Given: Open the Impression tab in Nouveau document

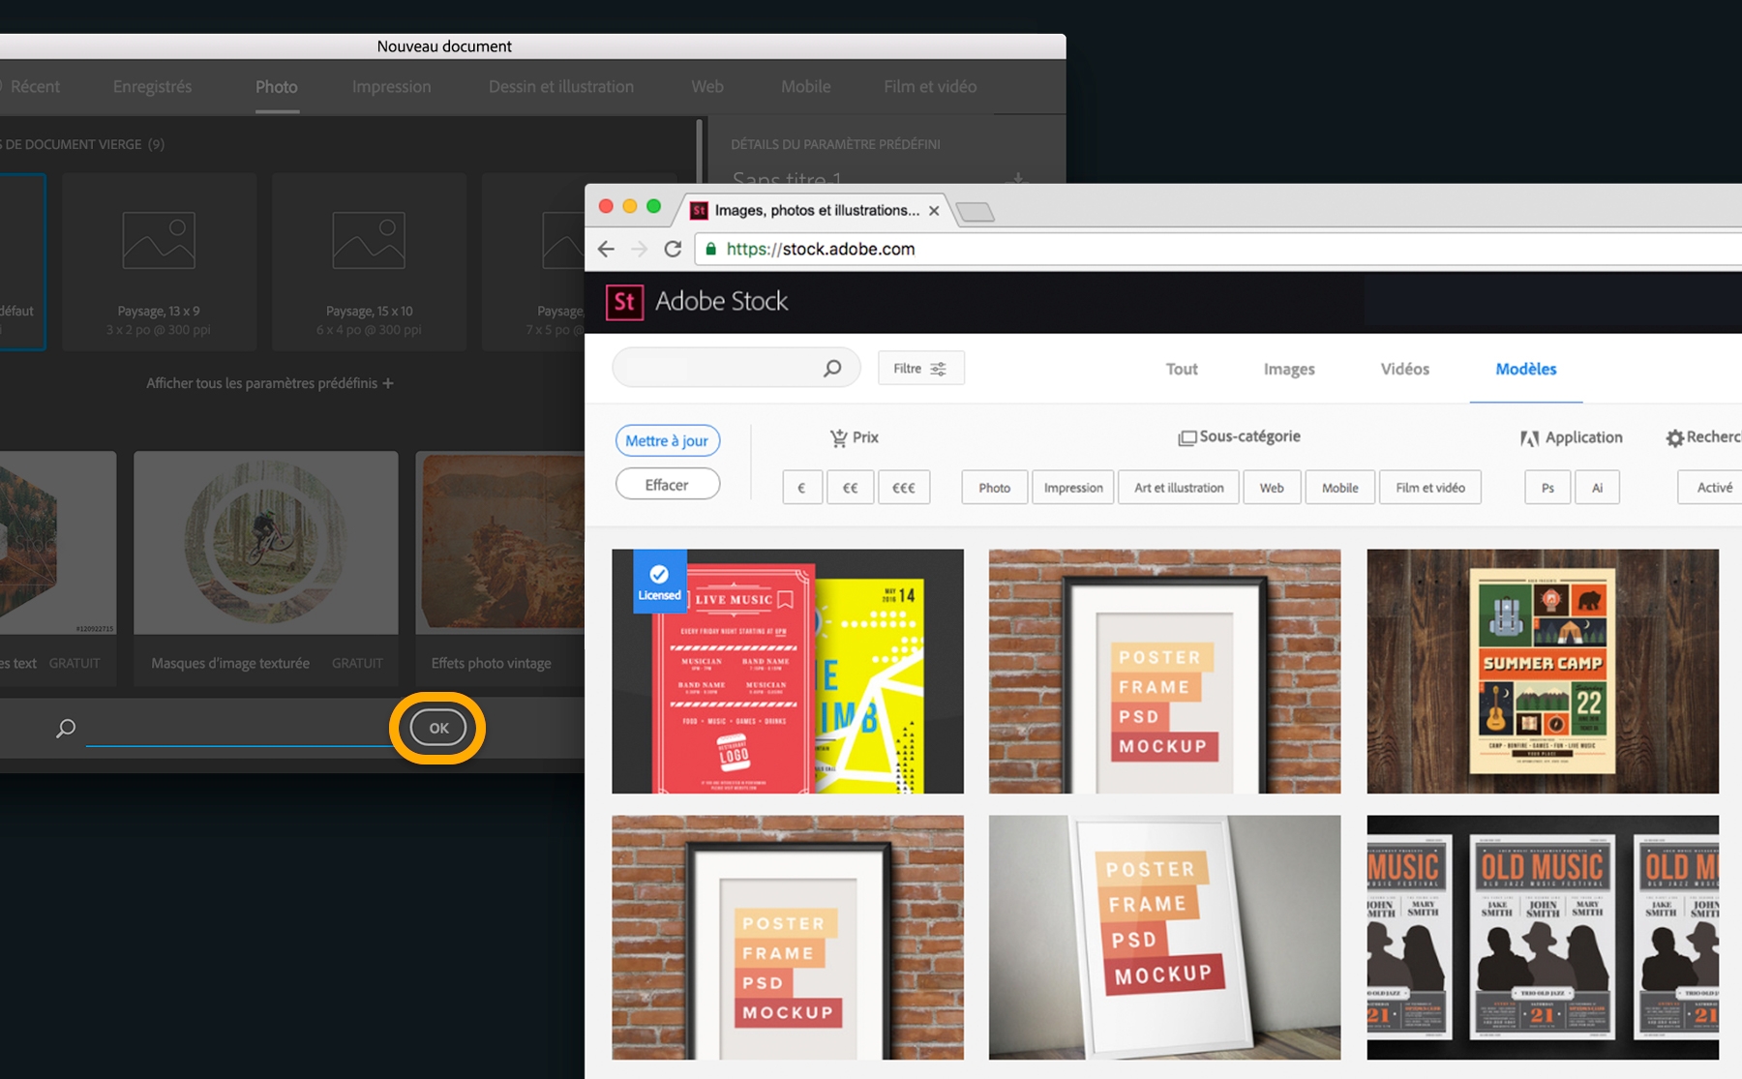Looking at the screenshot, I should [391, 86].
